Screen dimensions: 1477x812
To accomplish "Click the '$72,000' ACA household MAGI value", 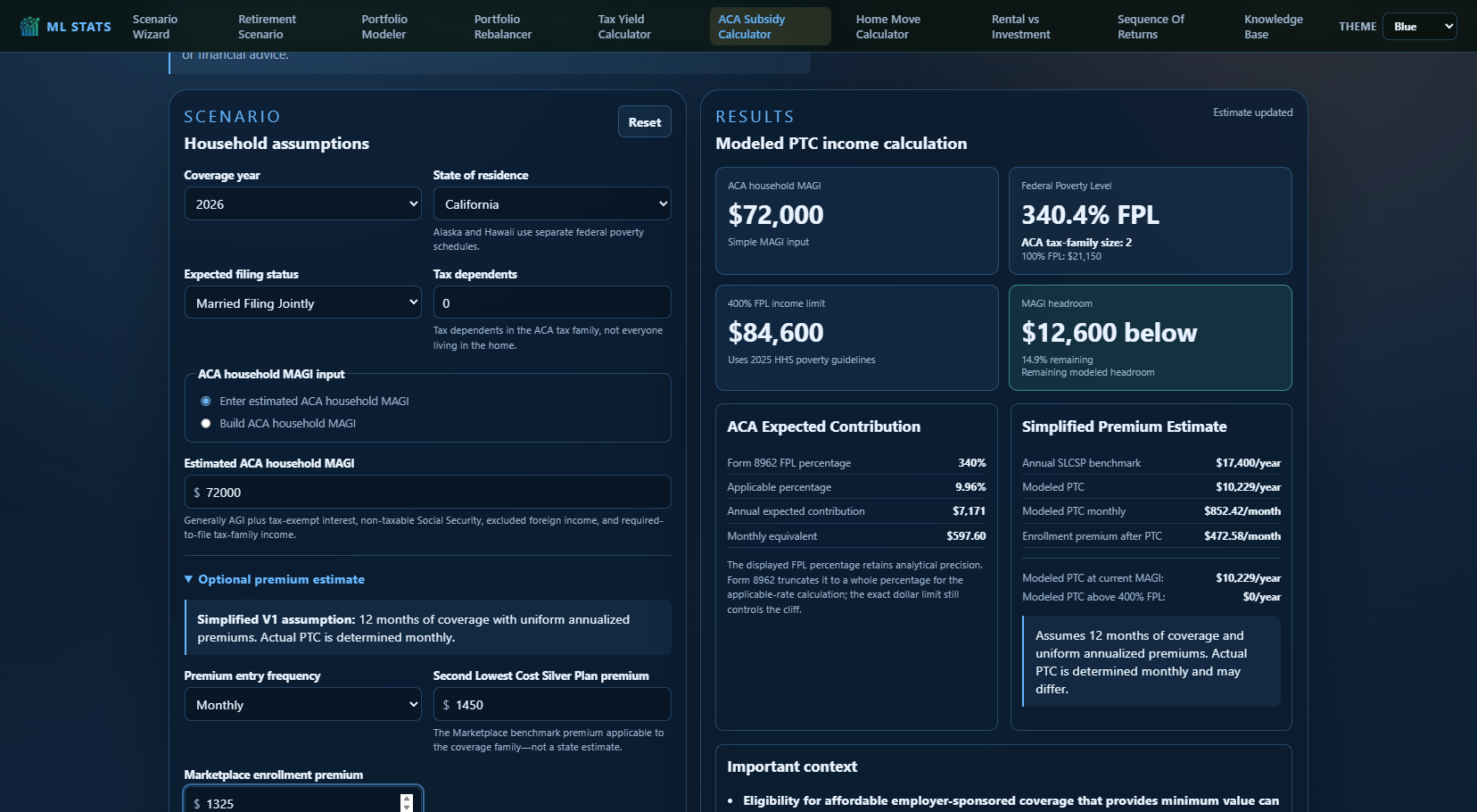I will pos(776,215).
